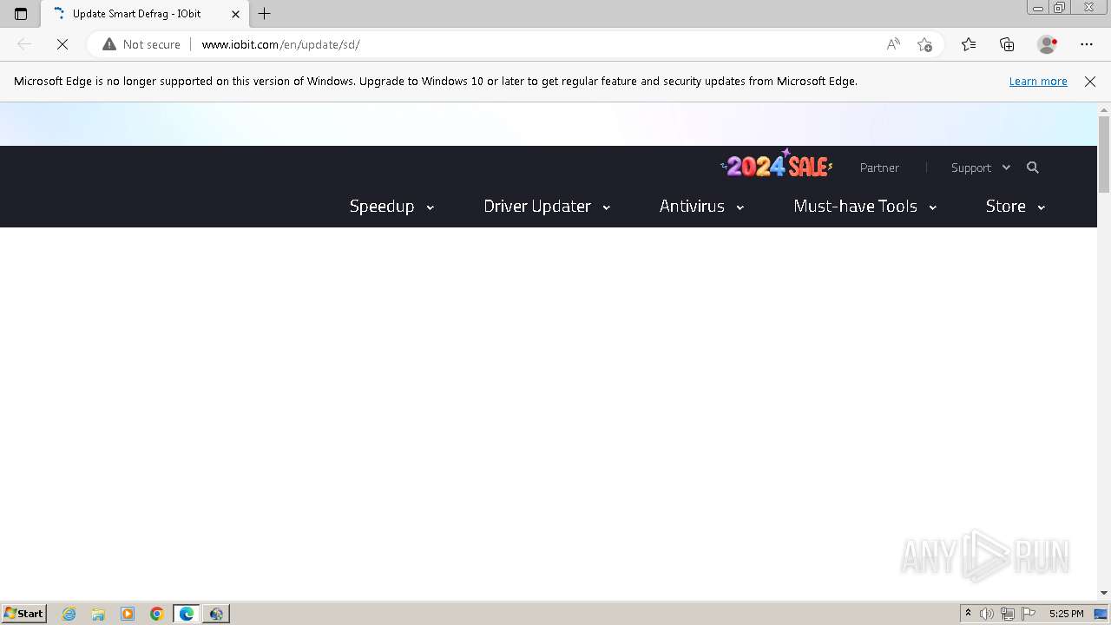Open the Windows Start menu

[24, 614]
